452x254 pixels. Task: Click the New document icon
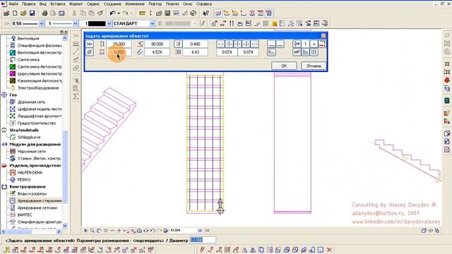click(x=15, y=13)
